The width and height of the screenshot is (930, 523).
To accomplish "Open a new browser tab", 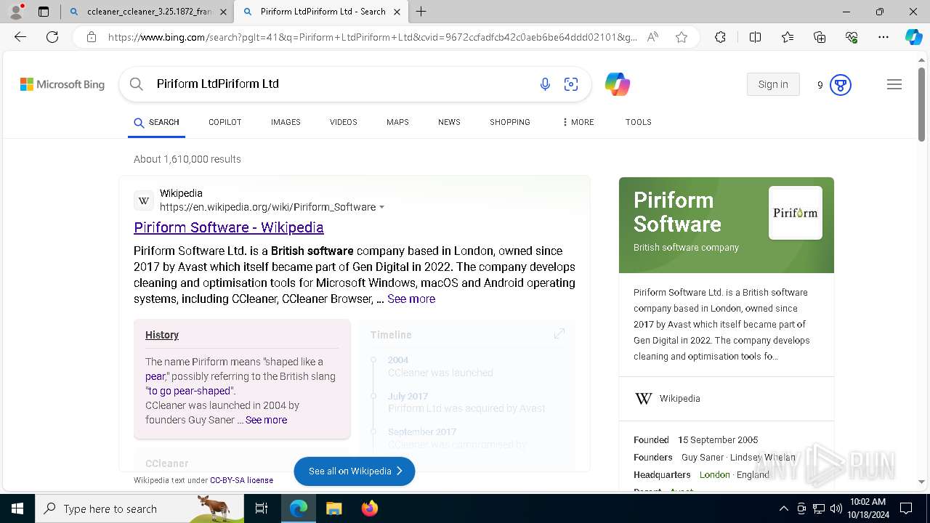I will point(421,12).
